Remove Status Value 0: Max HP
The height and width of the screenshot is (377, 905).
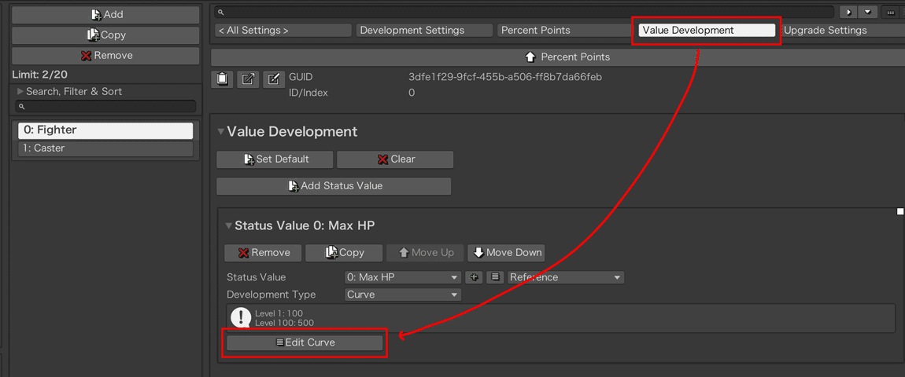[x=263, y=252]
